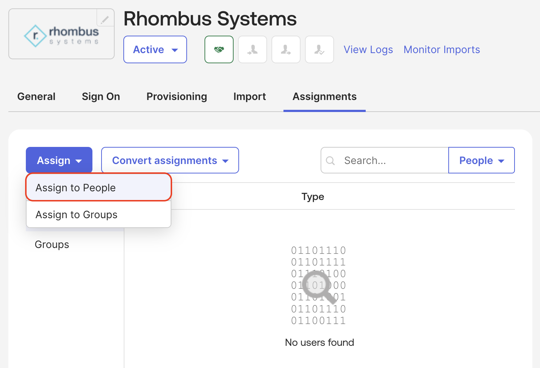Open the People filter dropdown

click(481, 160)
